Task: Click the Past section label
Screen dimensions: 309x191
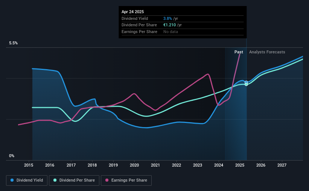Action: 239,52
